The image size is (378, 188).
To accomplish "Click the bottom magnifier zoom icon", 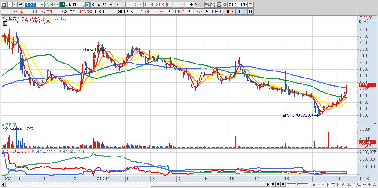I will tap(359, 184).
